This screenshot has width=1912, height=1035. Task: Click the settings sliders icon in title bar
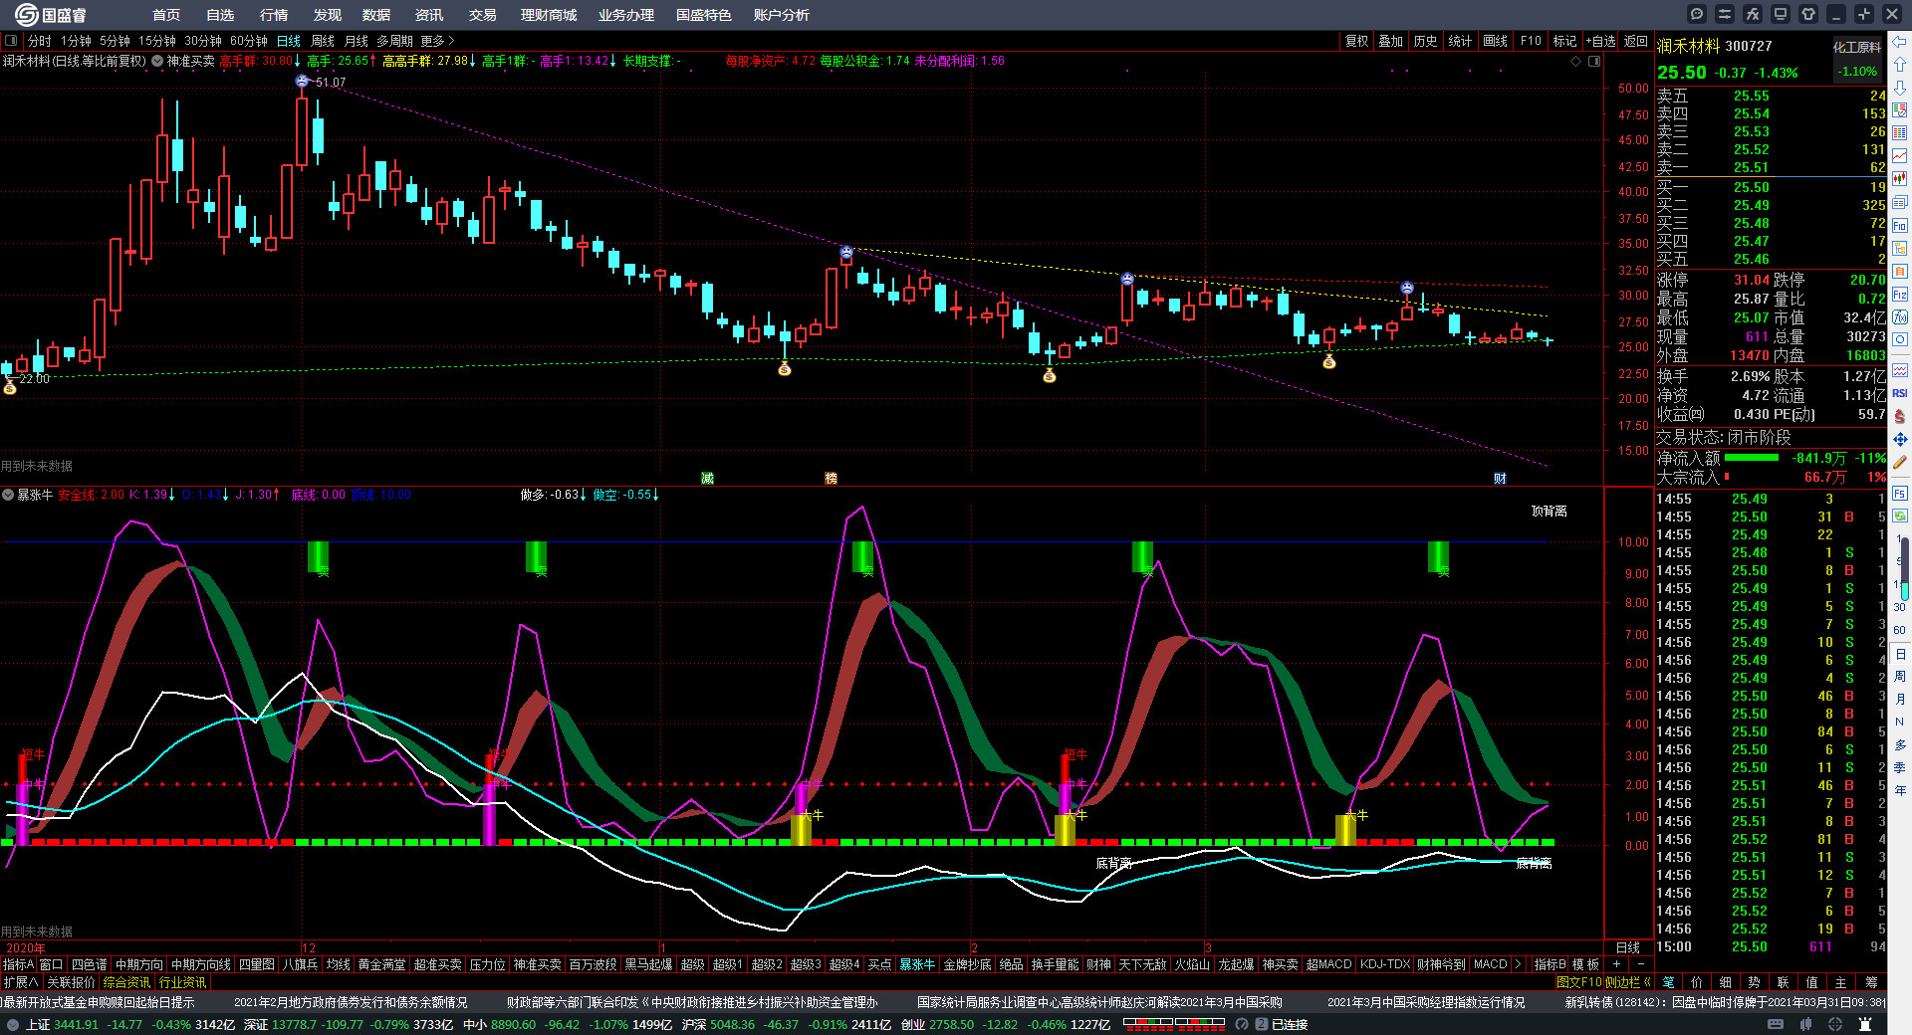tap(1725, 14)
